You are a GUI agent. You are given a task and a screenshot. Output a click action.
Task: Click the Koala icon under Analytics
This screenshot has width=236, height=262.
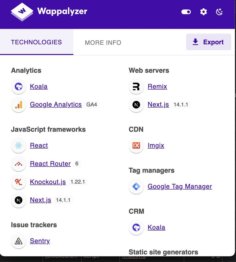tap(19, 86)
